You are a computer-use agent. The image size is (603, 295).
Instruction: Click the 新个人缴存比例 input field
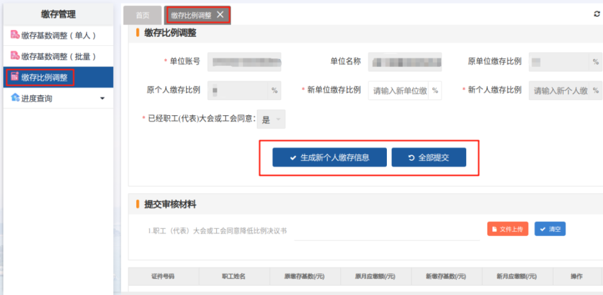coord(560,91)
